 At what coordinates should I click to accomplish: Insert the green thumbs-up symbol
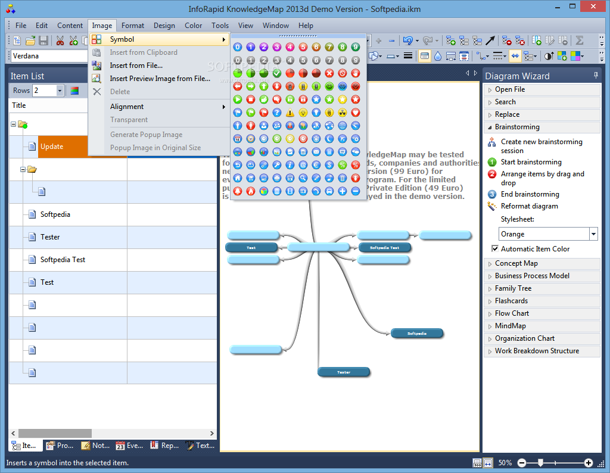(x=264, y=99)
